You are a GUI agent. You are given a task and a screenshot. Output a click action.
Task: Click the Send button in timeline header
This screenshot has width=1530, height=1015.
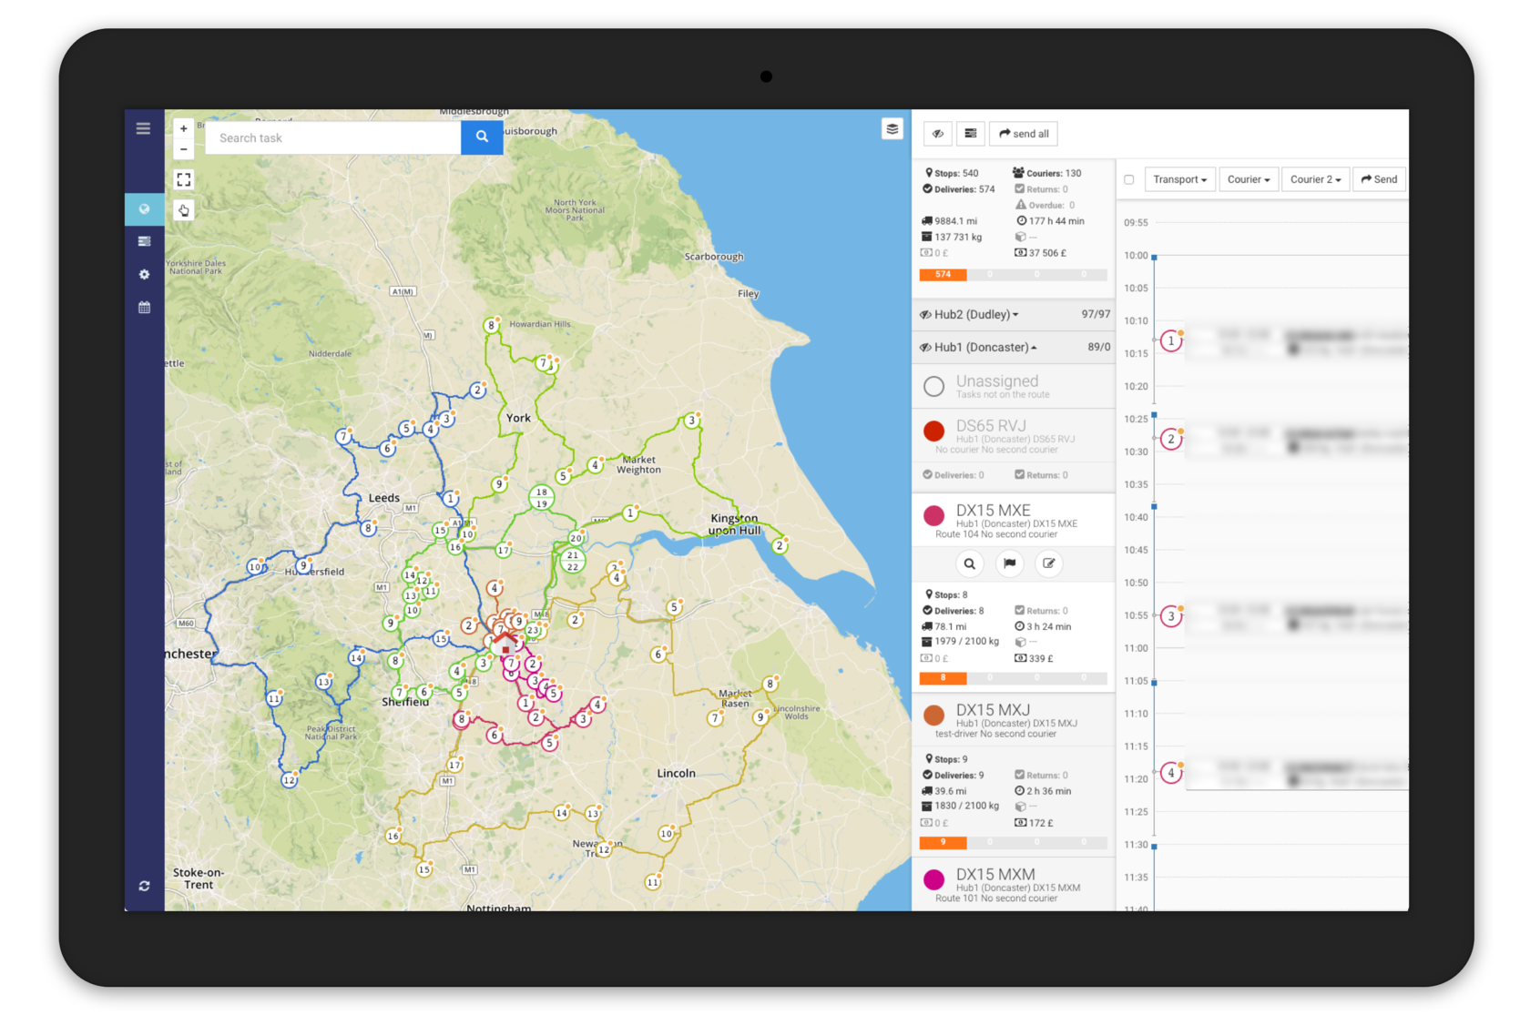(x=1379, y=179)
